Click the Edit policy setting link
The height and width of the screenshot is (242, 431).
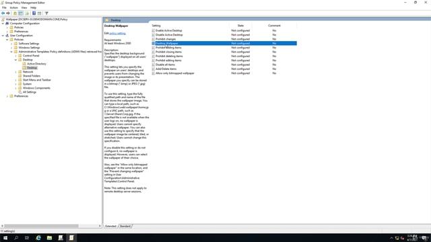117,33
